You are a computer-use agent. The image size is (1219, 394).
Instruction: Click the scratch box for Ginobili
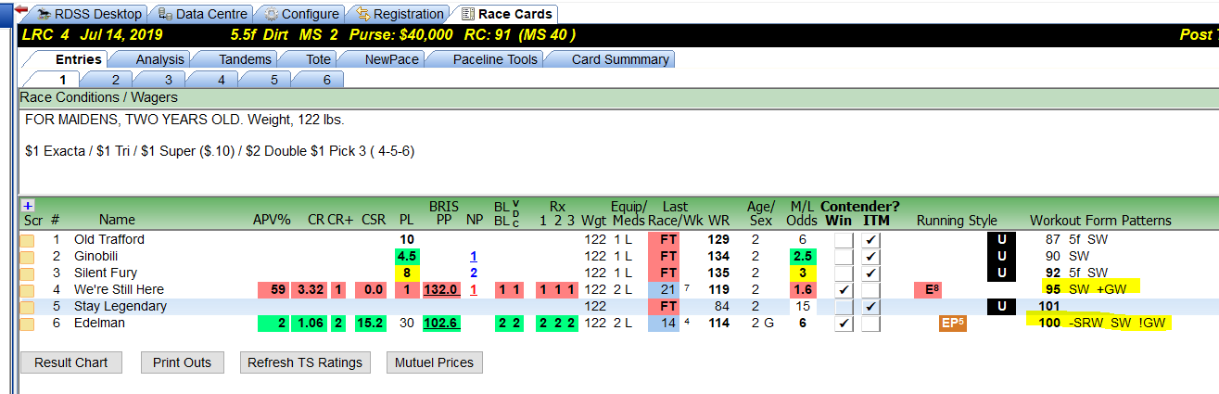[x=28, y=257]
